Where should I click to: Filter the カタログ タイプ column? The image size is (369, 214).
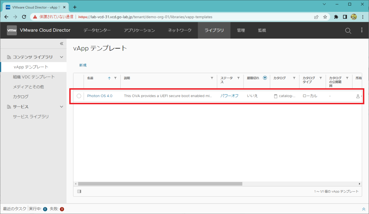pos(321,78)
